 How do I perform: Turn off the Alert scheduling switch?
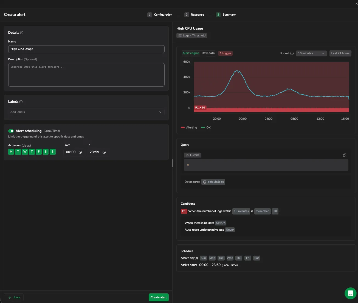click(11, 131)
